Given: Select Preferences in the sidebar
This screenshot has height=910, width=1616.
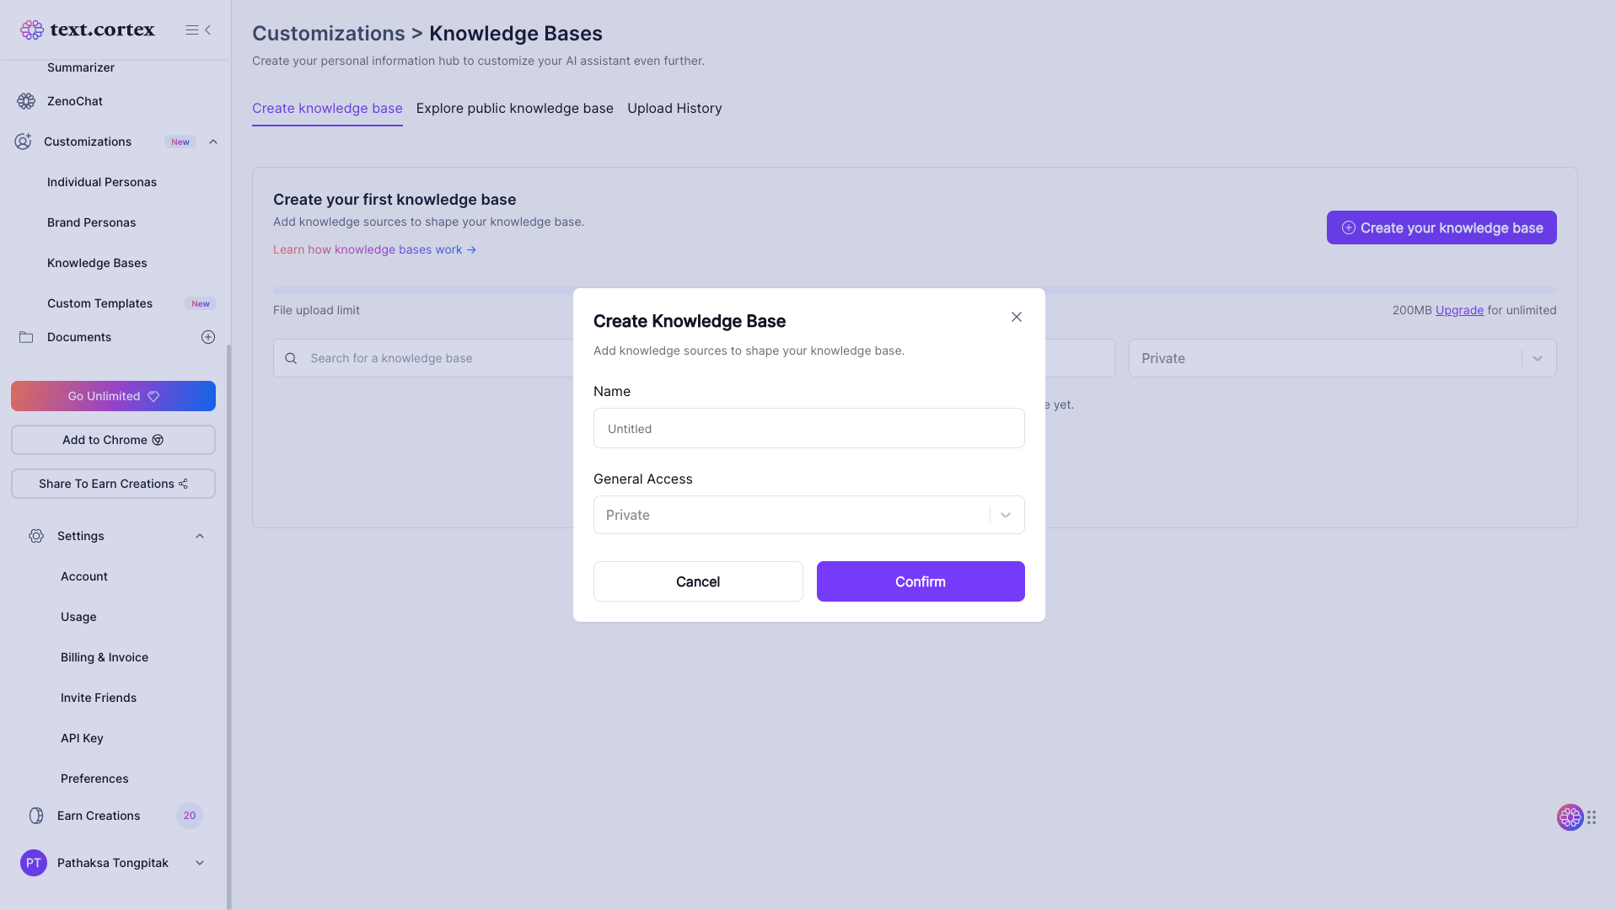Looking at the screenshot, I should coord(94,779).
